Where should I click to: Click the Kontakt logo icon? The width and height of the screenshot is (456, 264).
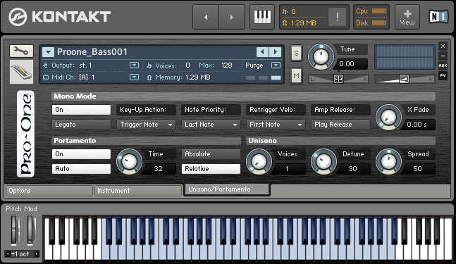(x=18, y=17)
